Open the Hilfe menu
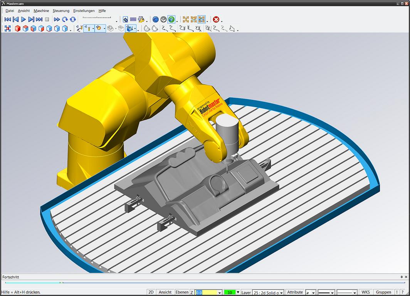Image resolution: width=410 pixels, height=296 pixels. [102, 11]
